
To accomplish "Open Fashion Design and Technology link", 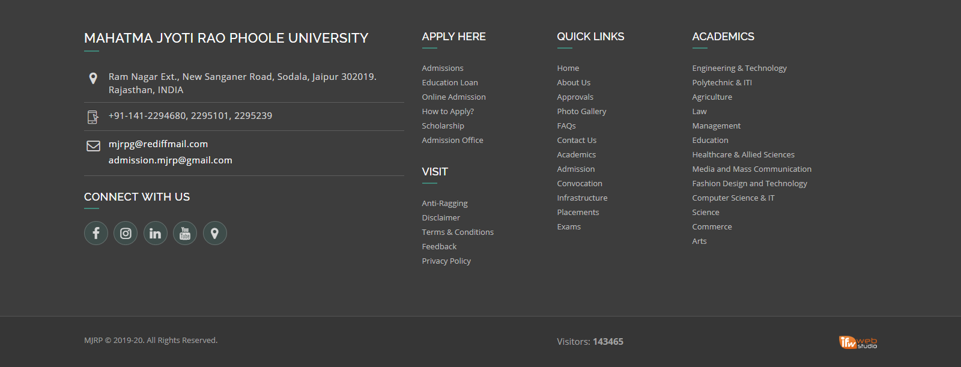I will (750, 184).
